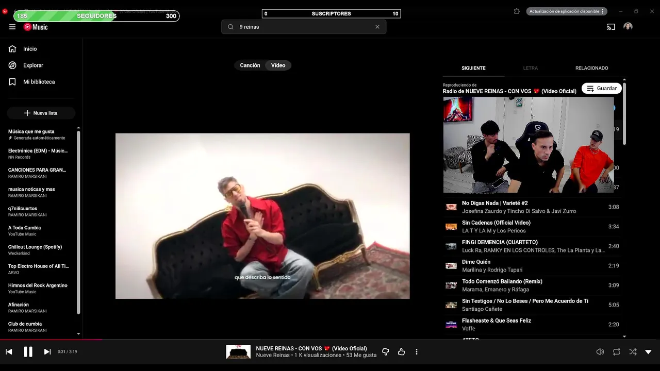The width and height of the screenshot is (660, 371).
Task: Play Todo Comenzó Bailando (Remix)
Action: click(532, 285)
